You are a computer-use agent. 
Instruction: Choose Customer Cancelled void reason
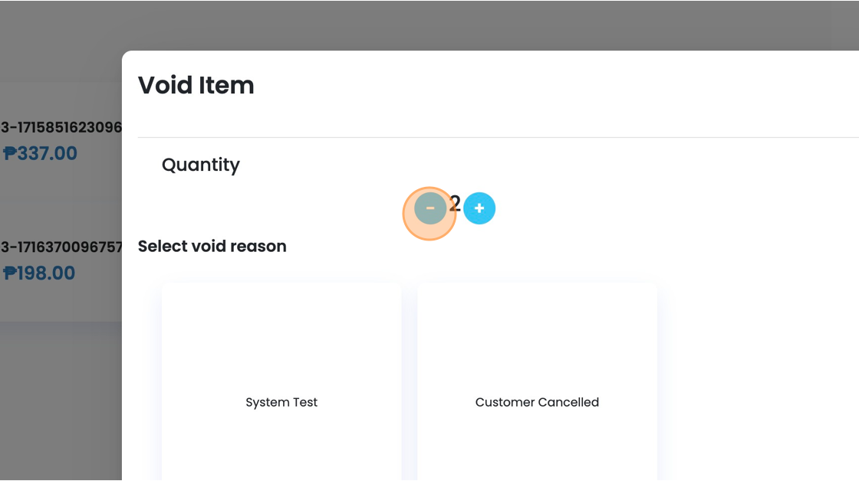pyautogui.click(x=537, y=402)
